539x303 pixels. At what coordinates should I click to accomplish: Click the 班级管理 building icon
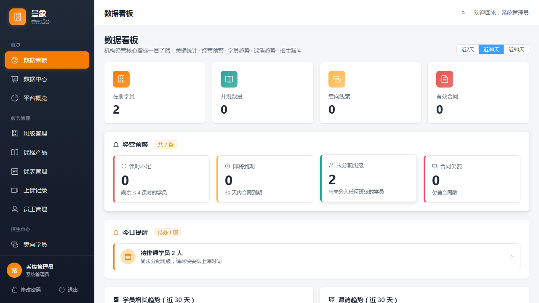[x=15, y=133]
